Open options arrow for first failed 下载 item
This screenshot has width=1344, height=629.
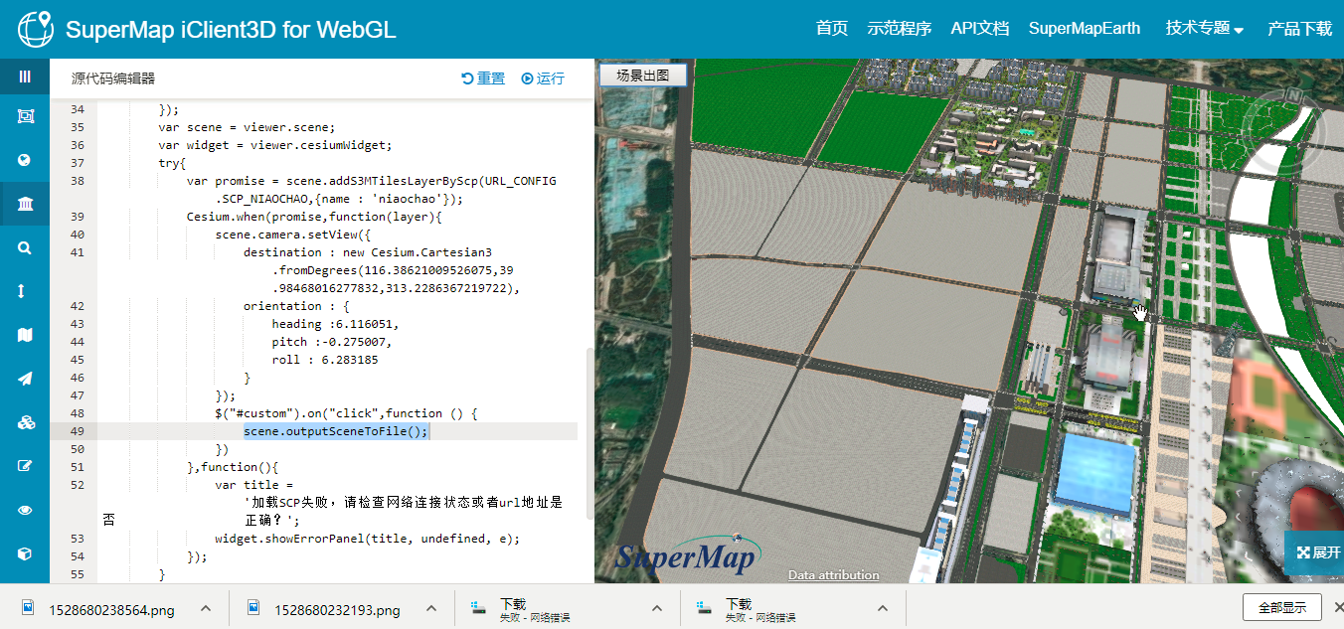[x=657, y=607]
